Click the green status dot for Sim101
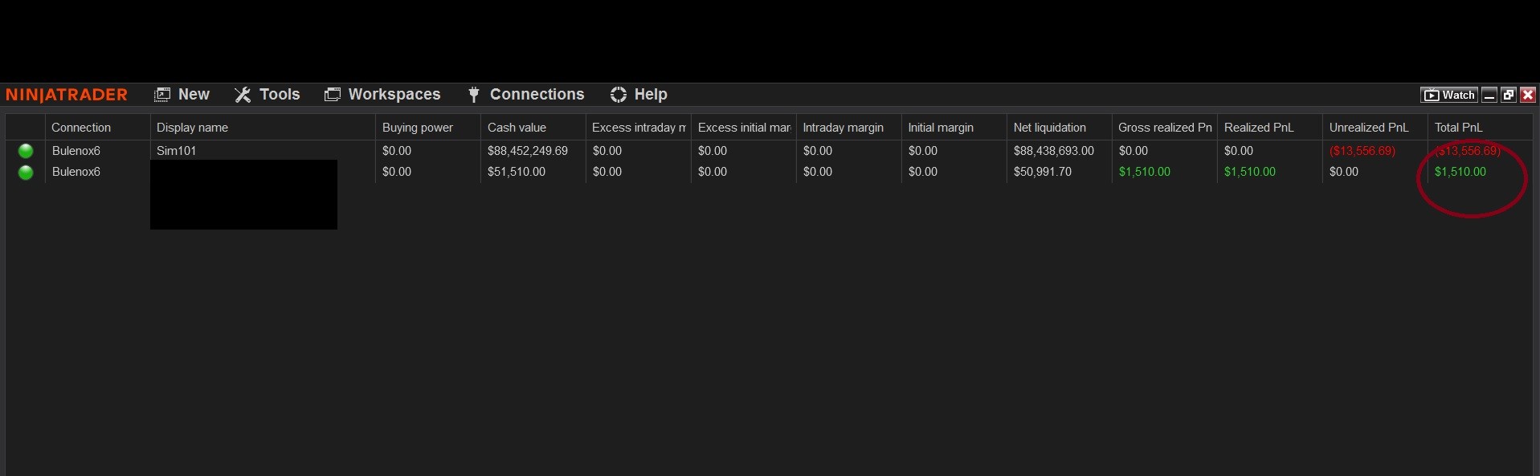Screen dimensions: 1540x476 pos(26,151)
